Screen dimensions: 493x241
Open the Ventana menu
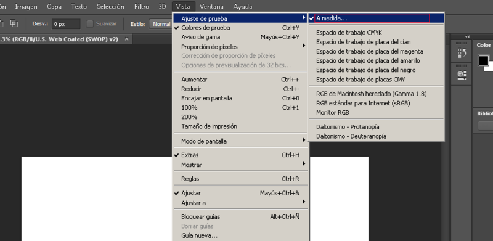[x=211, y=6]
